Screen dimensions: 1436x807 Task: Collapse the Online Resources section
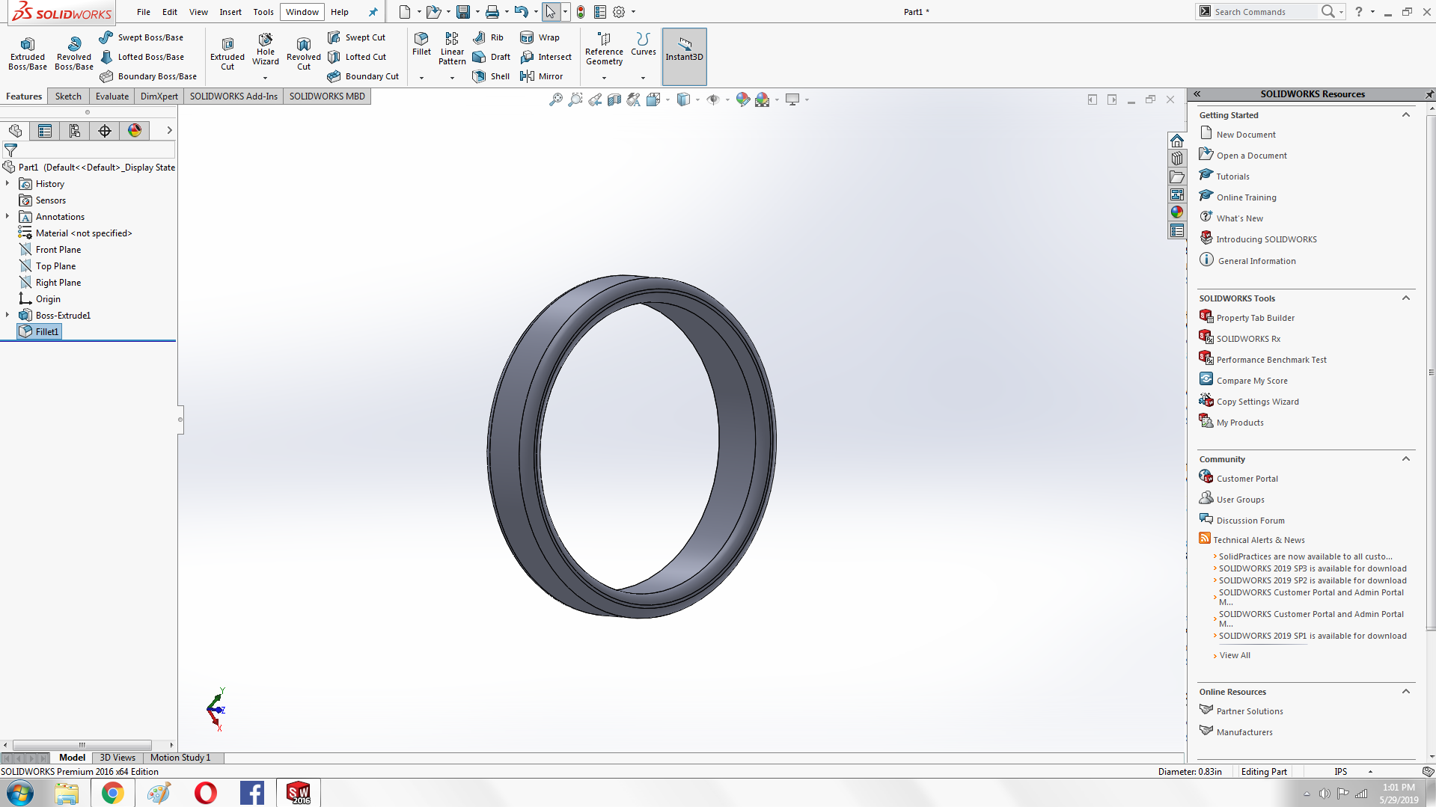click(x=1405, y=692)
